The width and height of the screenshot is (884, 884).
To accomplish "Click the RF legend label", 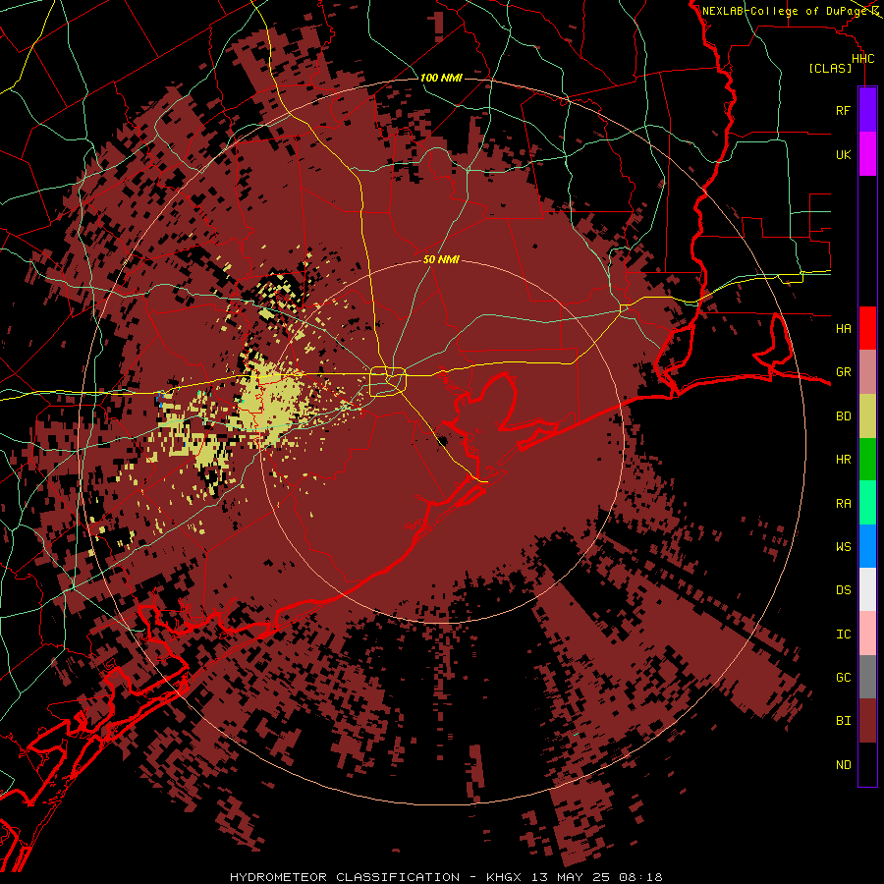I will (843, 110).
